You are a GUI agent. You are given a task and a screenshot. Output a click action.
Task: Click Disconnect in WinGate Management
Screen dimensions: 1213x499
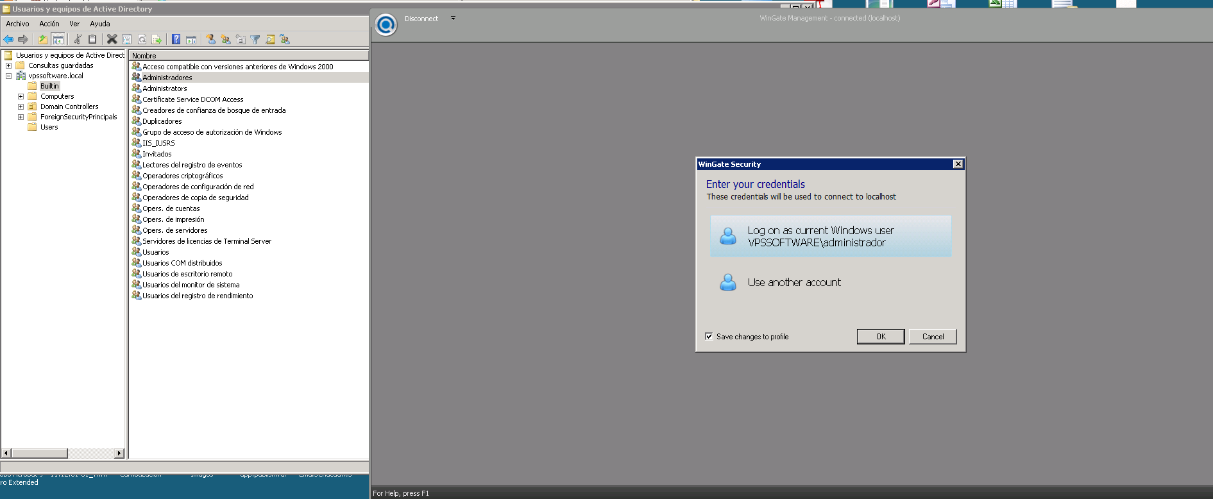(421, 19)
